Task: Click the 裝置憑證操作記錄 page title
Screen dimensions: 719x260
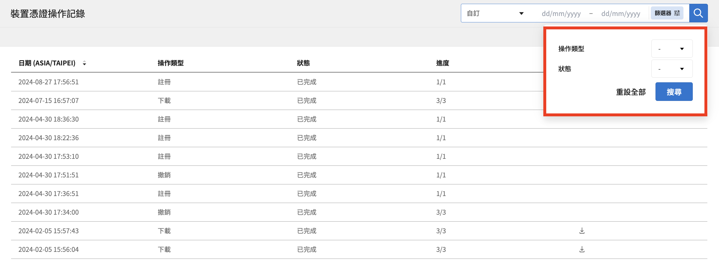Action: pyautogui.click(x=48, y=14)
